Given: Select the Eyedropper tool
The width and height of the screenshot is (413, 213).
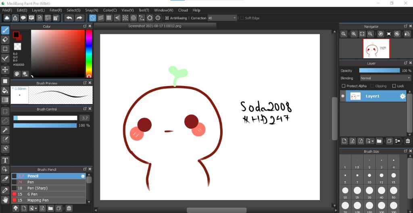Looking at the screenshot, I should [5, 190].
